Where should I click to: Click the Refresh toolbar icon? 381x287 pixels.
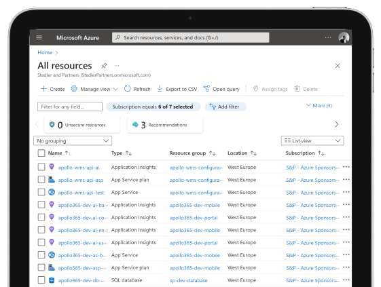pos(127,89)
